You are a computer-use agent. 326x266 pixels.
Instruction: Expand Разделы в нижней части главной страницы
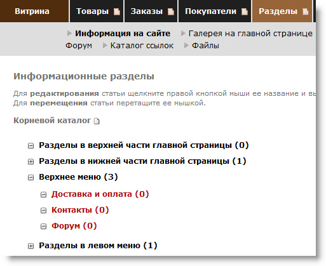31,161
